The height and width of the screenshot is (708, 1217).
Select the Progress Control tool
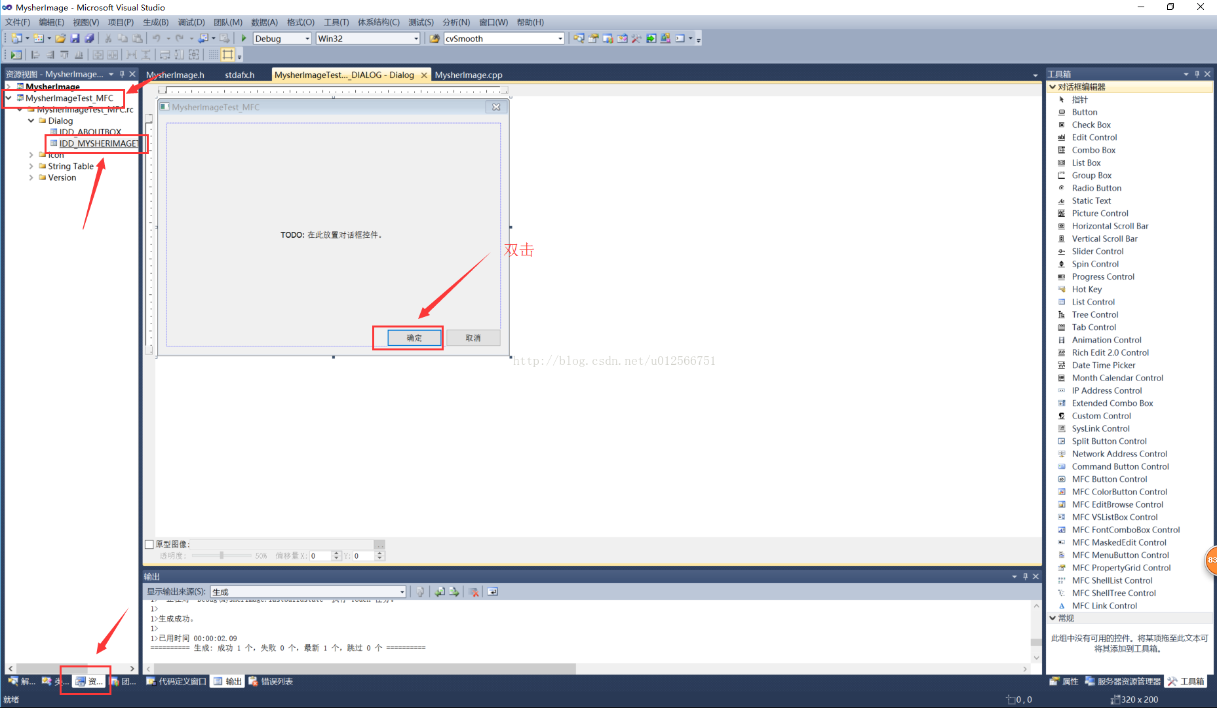[1103, 277]
